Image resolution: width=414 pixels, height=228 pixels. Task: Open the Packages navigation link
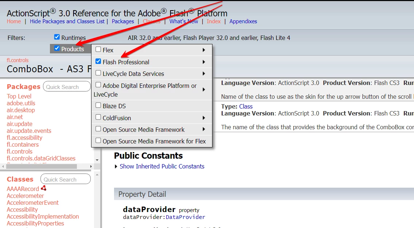[x=123, y=21]
